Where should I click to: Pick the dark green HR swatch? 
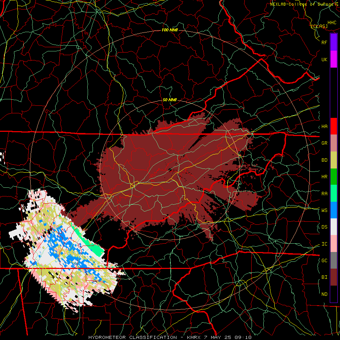(334, 177)
